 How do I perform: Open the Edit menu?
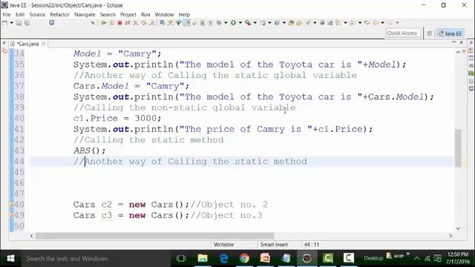pos(20,15)
